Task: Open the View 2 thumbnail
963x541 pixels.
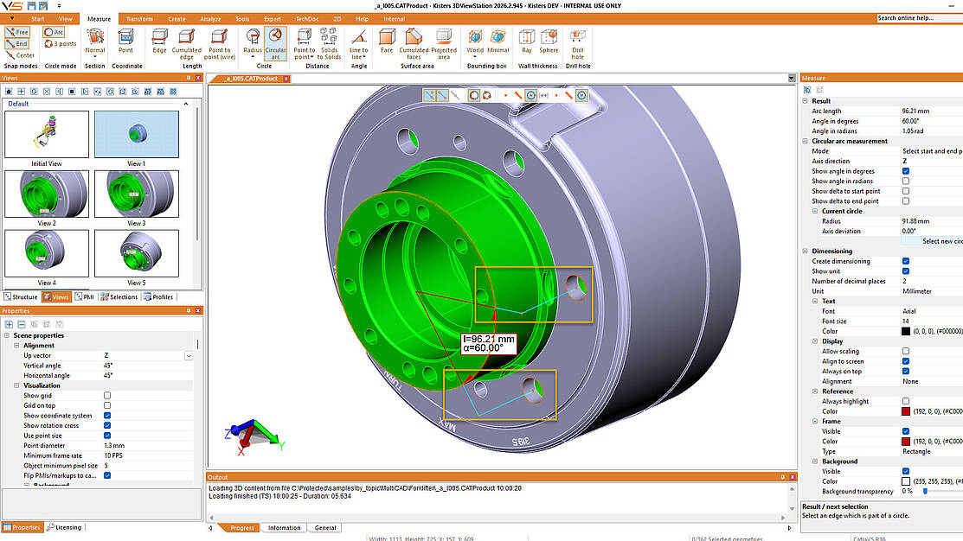Action: click(x=47, y=194)
